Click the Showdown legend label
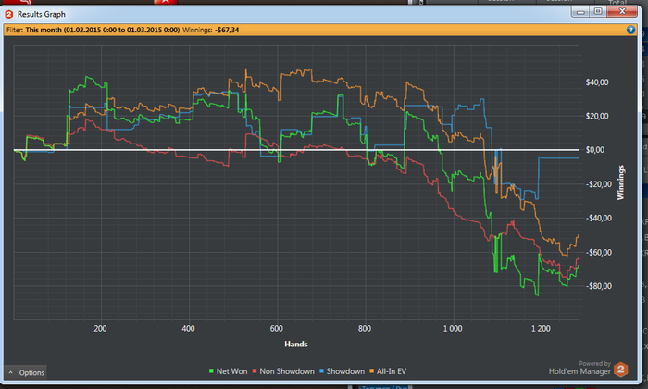Screen dimensions: 648x389 pyautogui.click(x=345, y=371)
